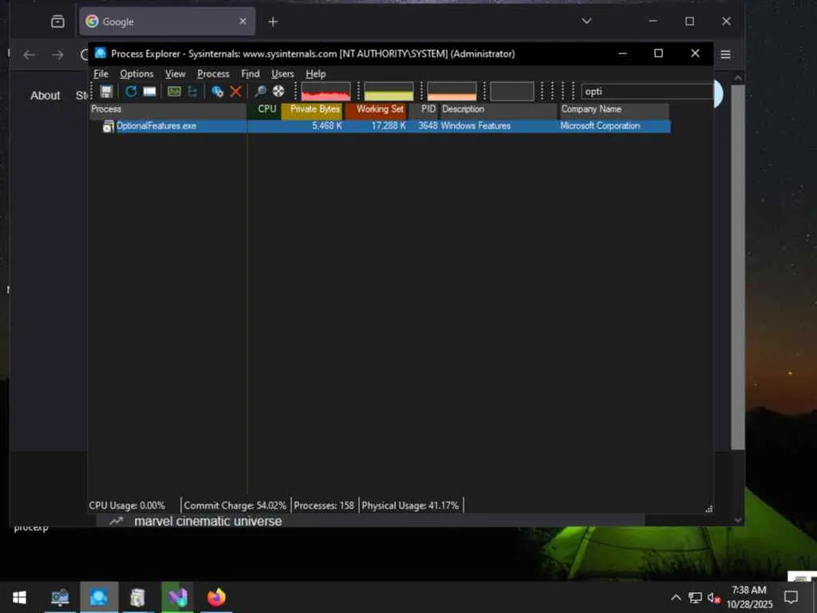Image resolution: width=817 pixels, height=613 pixels.
Task: Sort by the Working Set column header
Action: click(x=377, y=109)
